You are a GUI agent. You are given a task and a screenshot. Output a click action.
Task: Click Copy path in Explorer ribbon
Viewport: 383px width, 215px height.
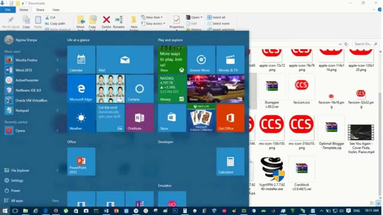pyautogui.click(x=55, y=24)
